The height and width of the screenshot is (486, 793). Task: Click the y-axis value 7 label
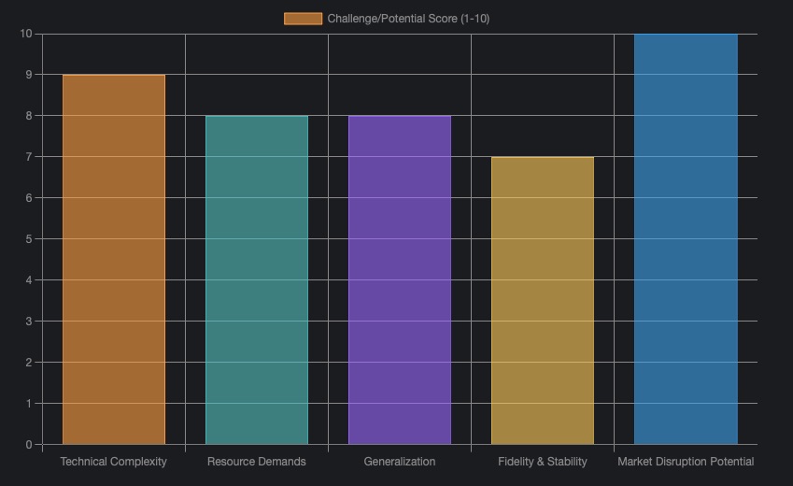coord(29,157)
